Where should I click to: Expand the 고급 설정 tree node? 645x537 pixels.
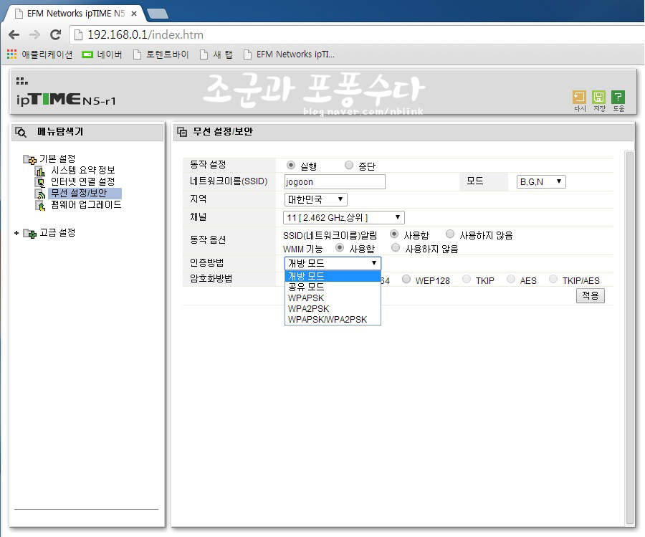click(x=16, y=233)
